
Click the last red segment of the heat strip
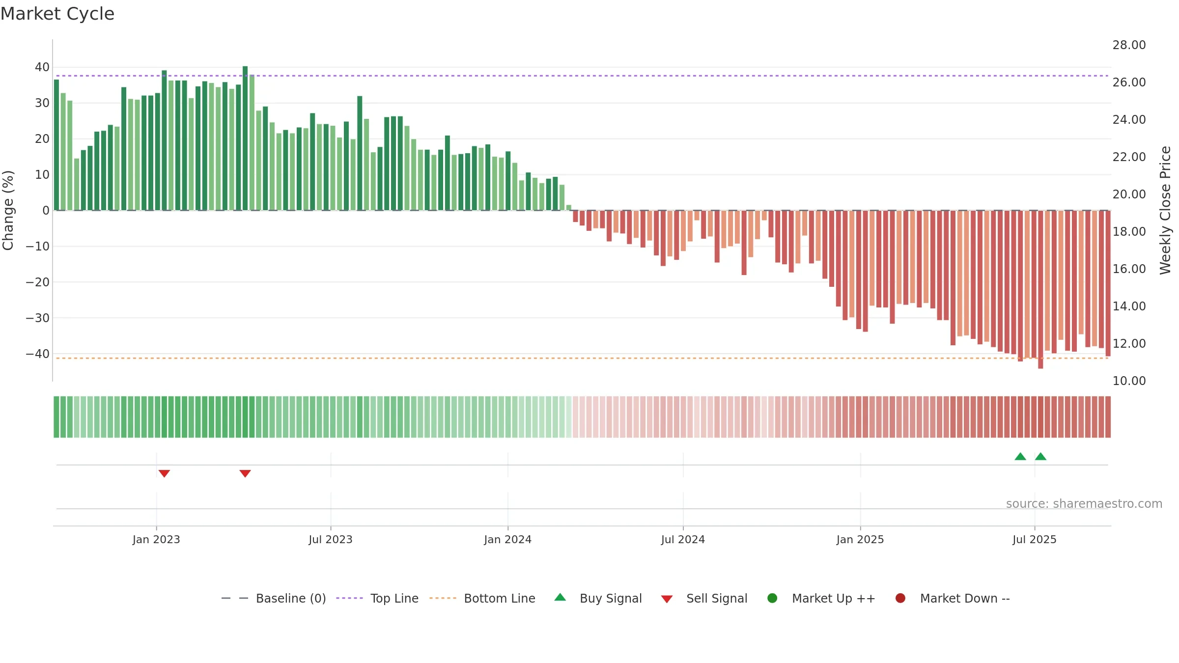1108,417
